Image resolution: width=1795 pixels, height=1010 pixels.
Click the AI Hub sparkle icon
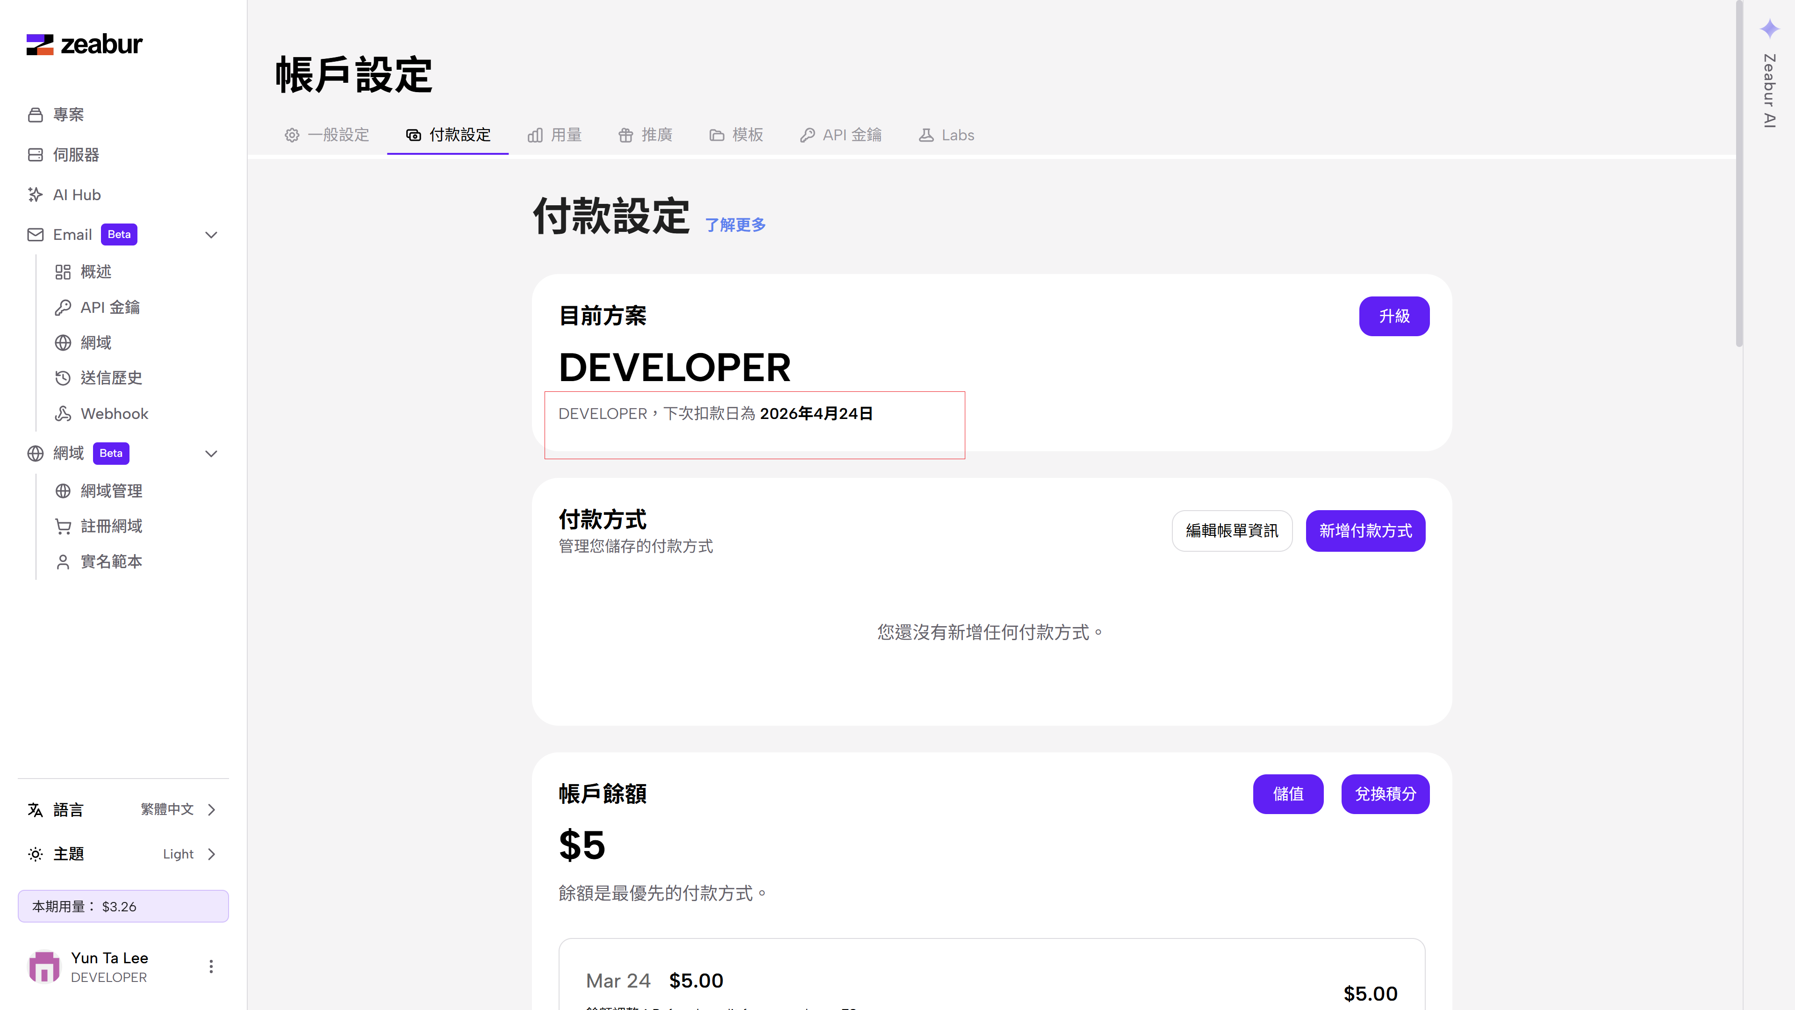[36, 195]
